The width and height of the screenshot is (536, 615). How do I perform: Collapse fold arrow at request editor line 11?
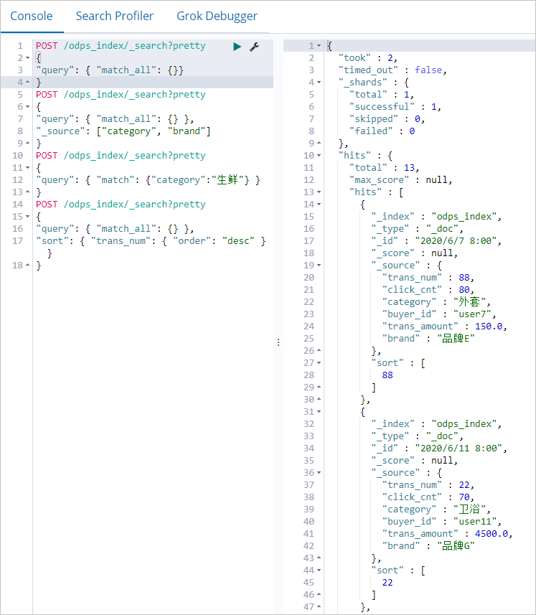click(x=27, y=168)
